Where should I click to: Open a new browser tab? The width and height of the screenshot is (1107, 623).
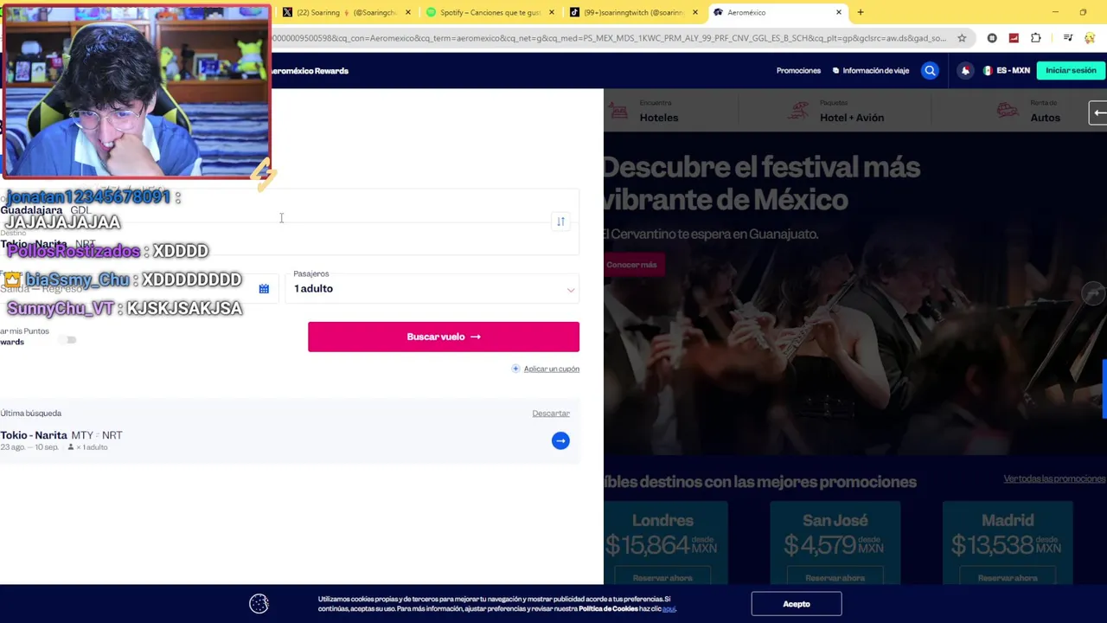(x=861, y=12)
